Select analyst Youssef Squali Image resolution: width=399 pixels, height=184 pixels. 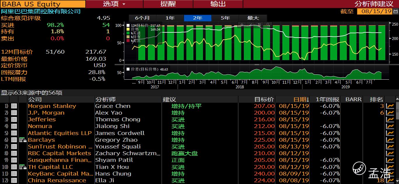118,147
